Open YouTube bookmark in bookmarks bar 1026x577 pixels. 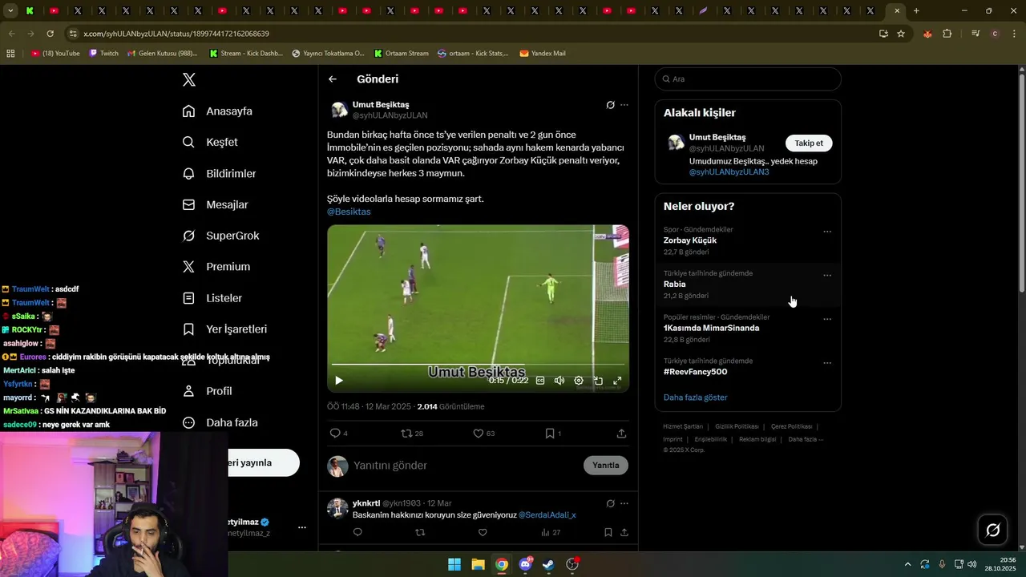55,54
